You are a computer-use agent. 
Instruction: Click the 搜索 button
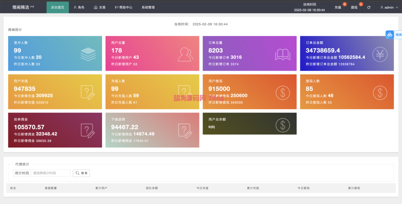81,173
